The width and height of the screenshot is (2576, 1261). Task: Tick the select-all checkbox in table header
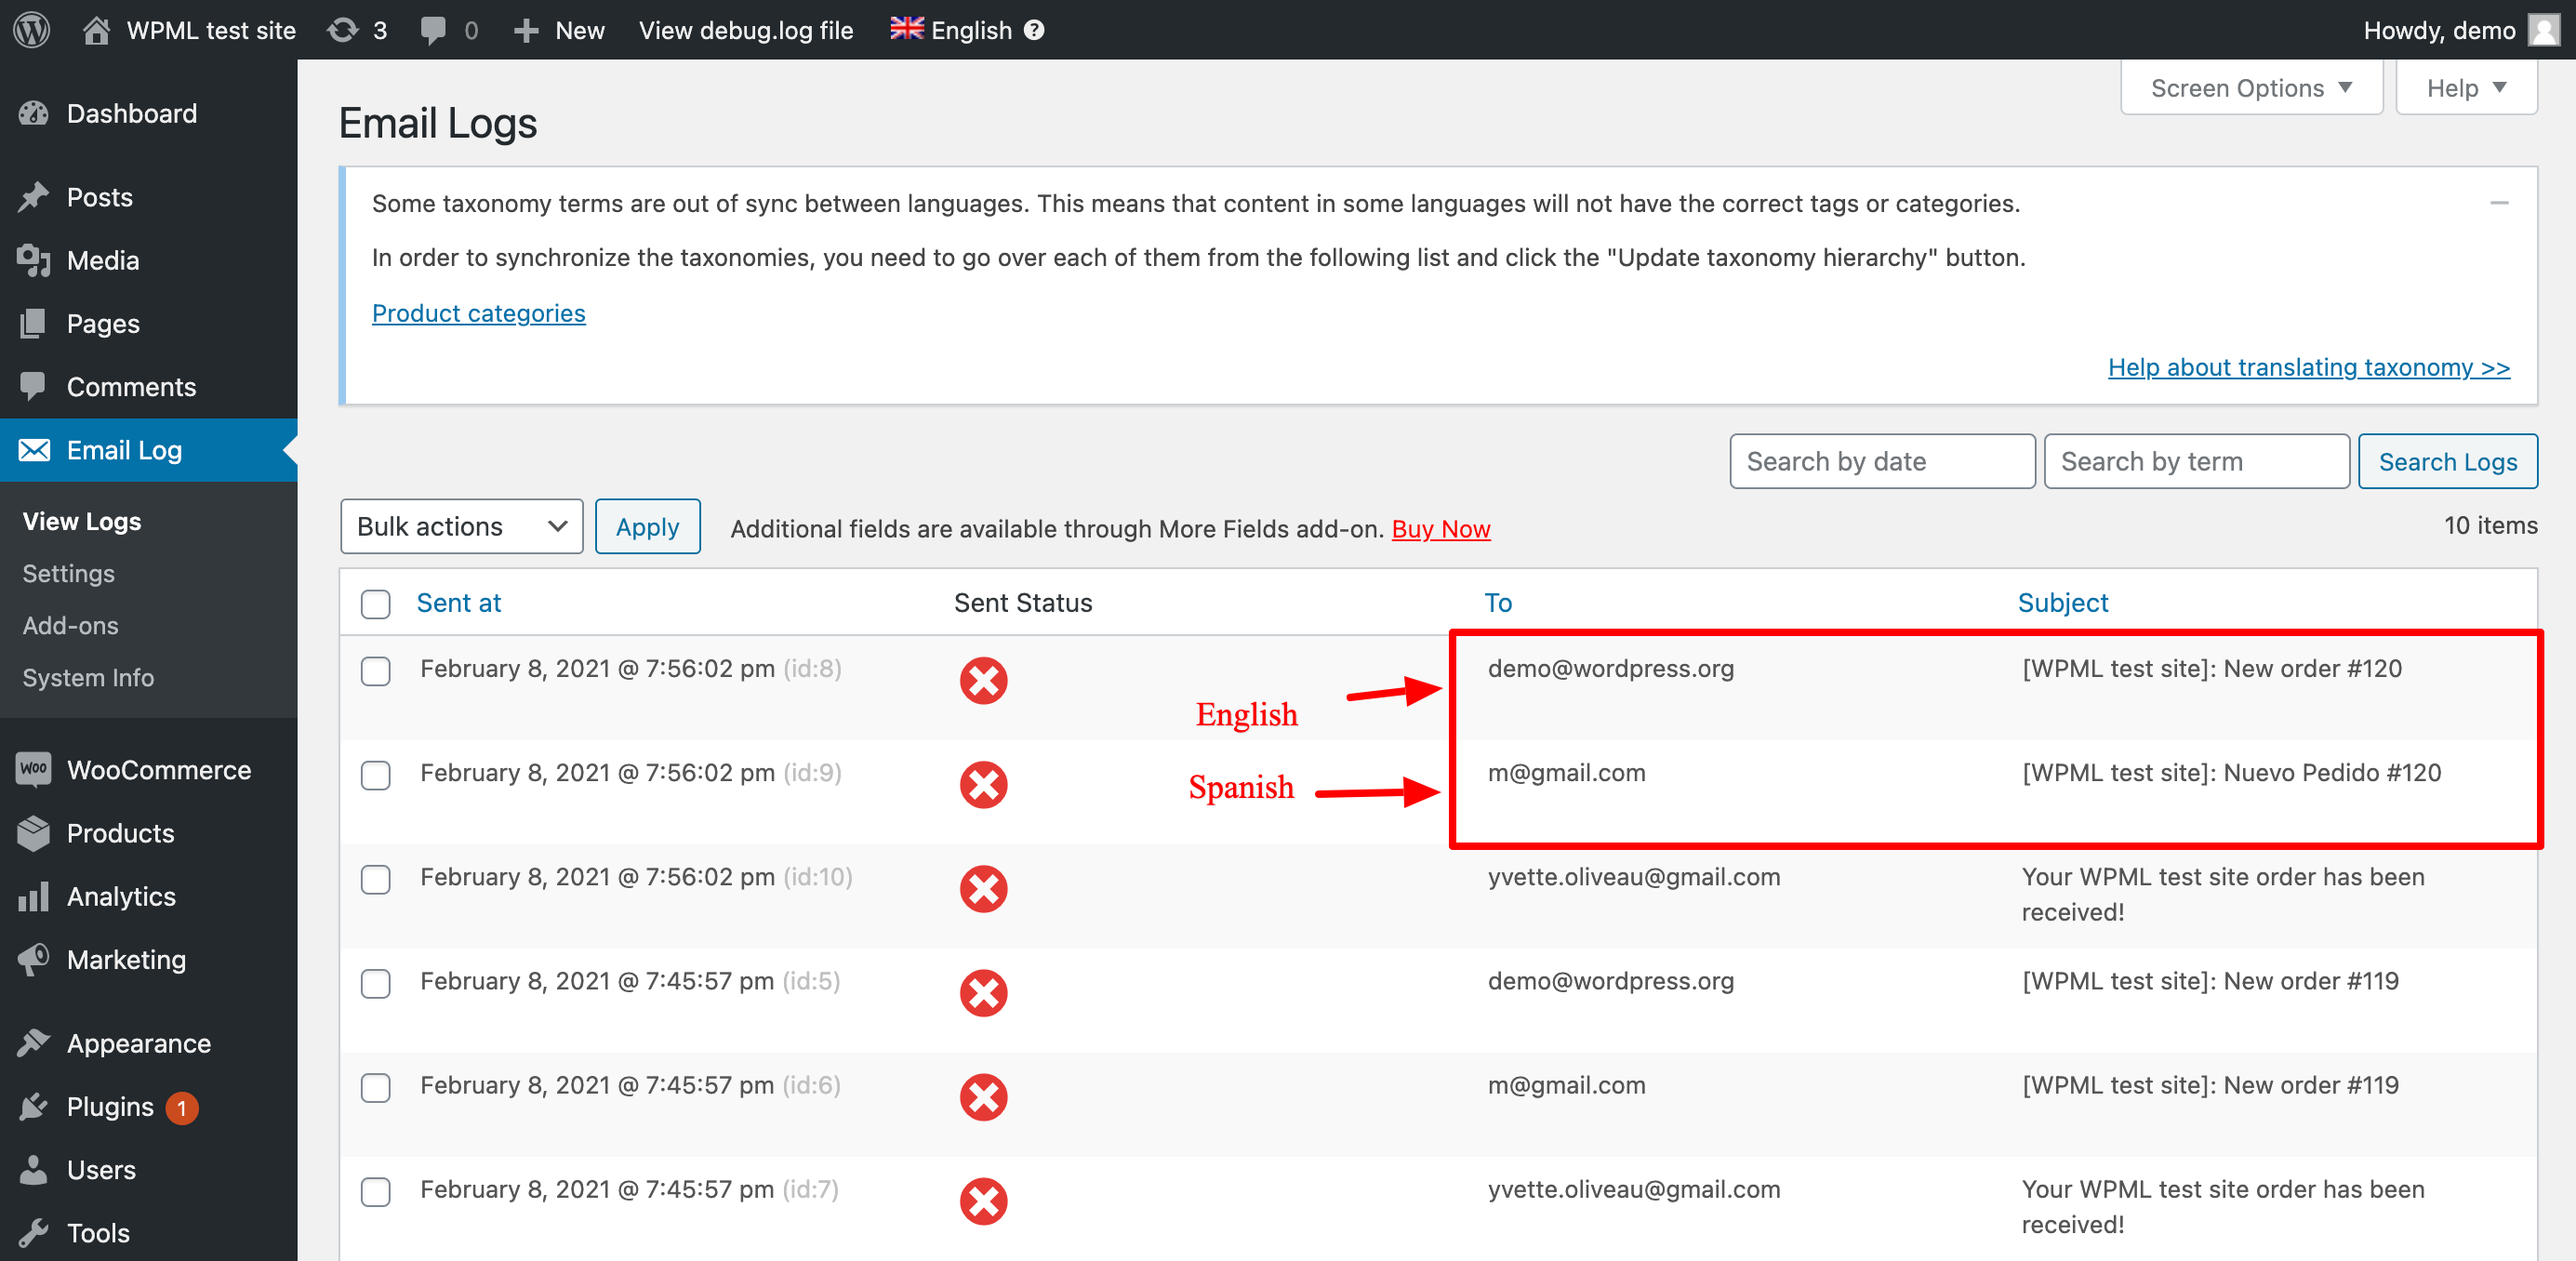[x=376, y=603]
